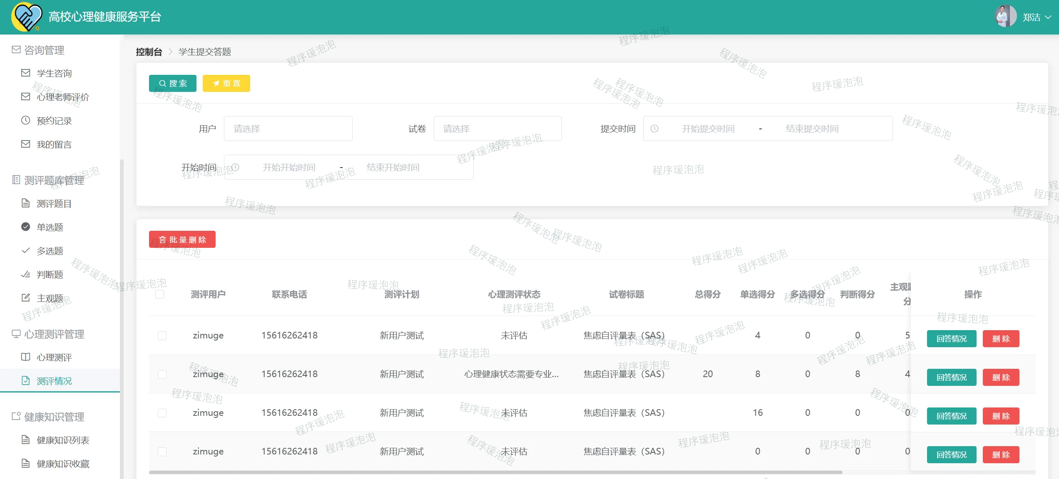Open the 试卷 select dropdown
Screen dimensions: 1059x479
[x=497, y=129]
